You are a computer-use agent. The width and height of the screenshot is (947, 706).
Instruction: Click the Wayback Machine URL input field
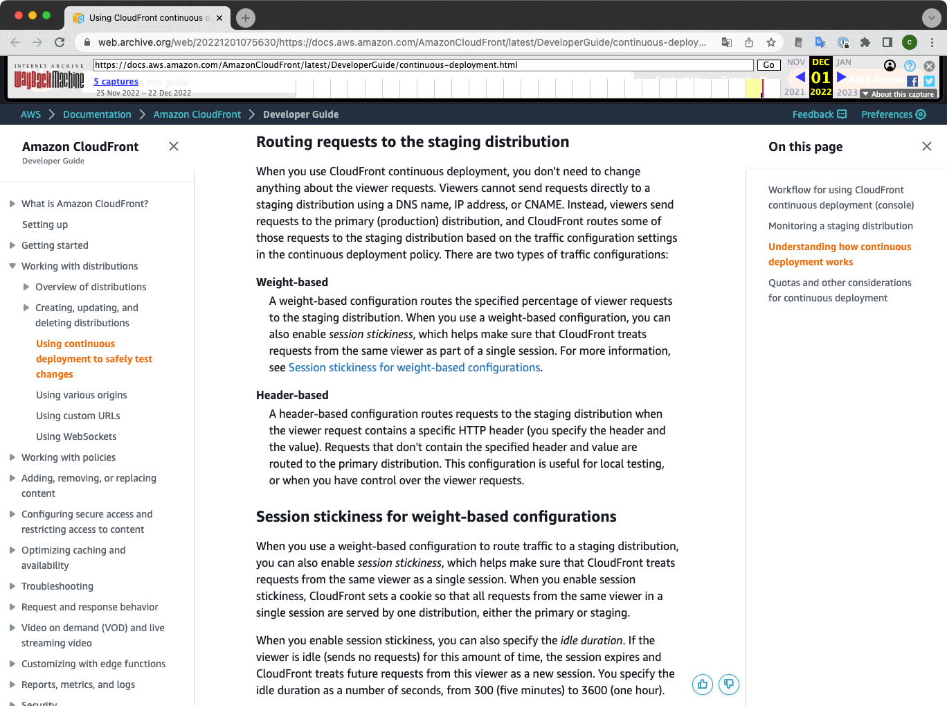click(423, 65)
